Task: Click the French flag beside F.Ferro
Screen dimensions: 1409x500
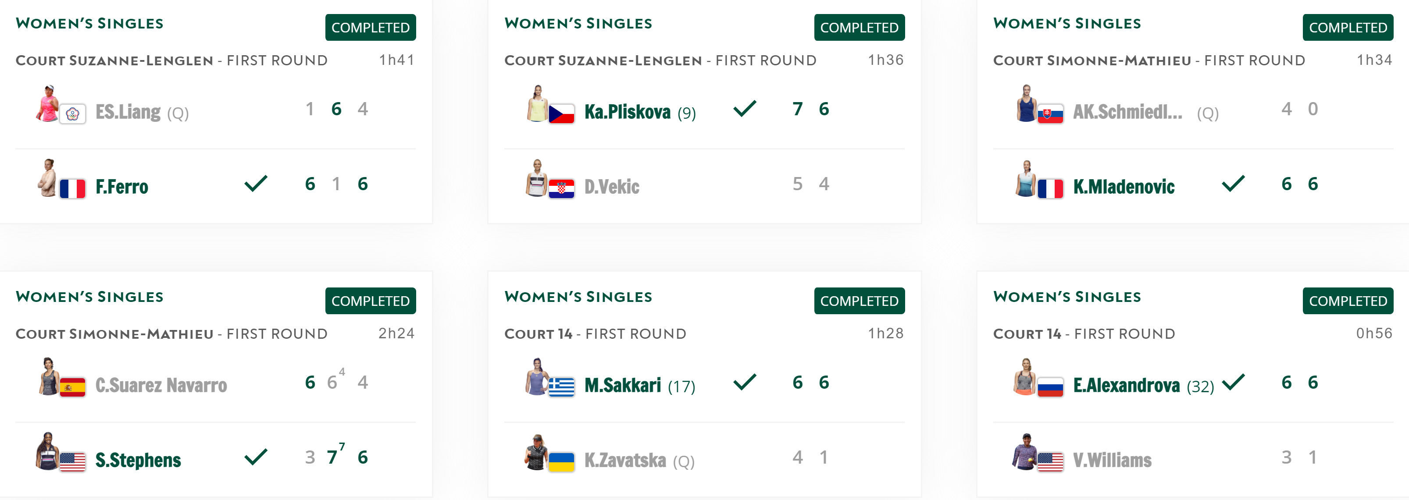Action: (x=73, y=188)
